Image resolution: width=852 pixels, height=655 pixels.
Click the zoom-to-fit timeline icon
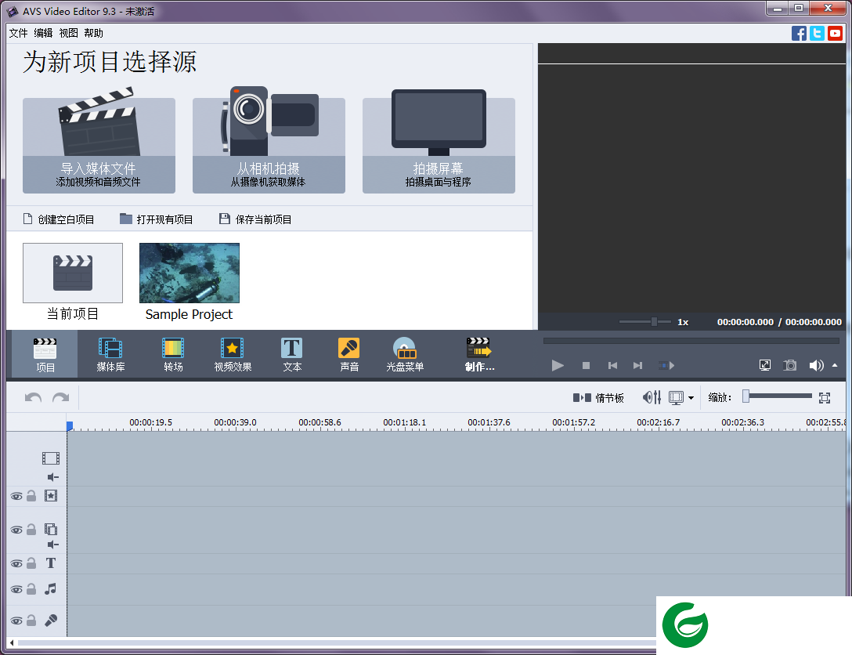tap(825, 398)
